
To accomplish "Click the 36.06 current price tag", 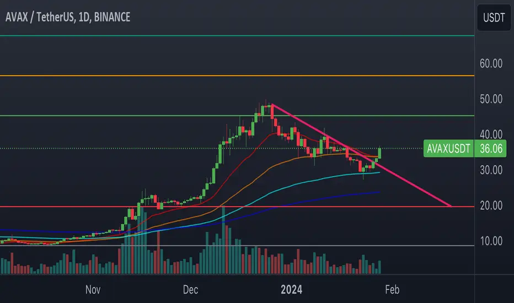I will point(491,148).
